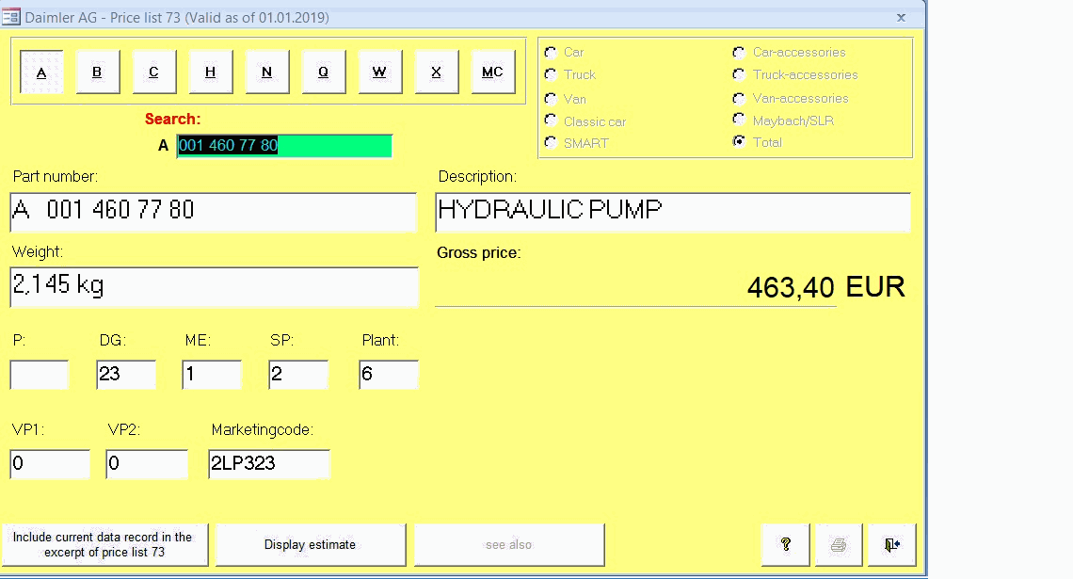Screen dimensions: 1073x579
Task: Select prefix letter B button
Action: pos(98,72)
